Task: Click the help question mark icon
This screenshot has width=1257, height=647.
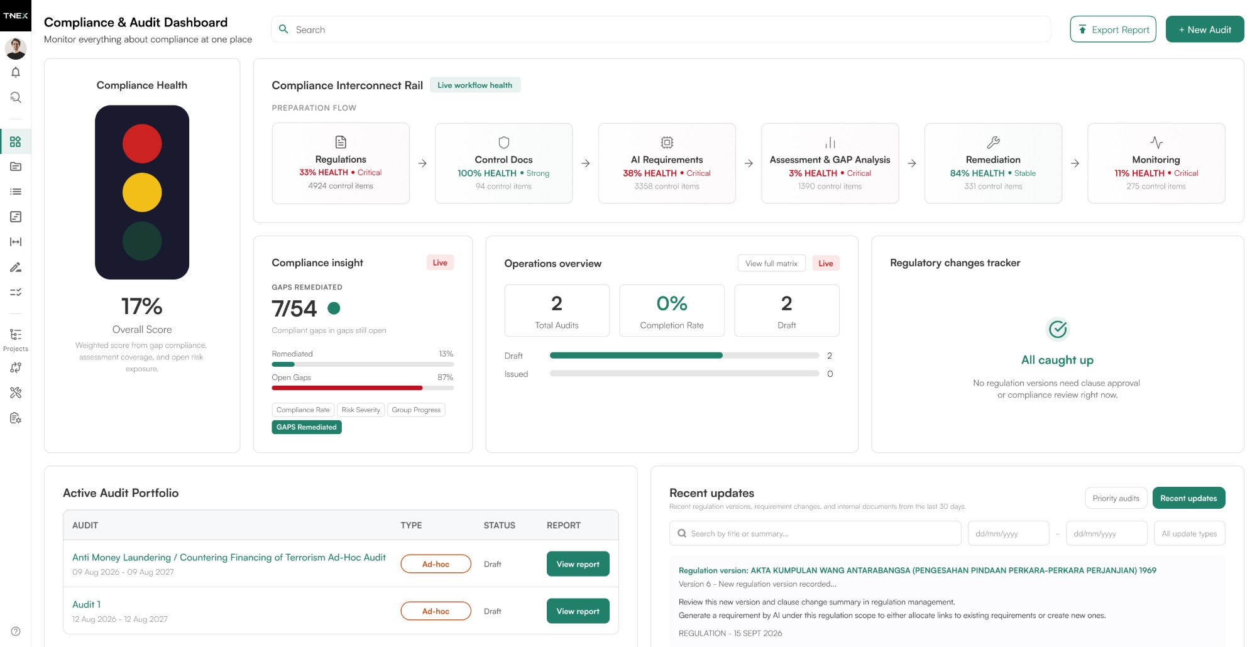Action: pyautogui.click(x=16, y=631)
